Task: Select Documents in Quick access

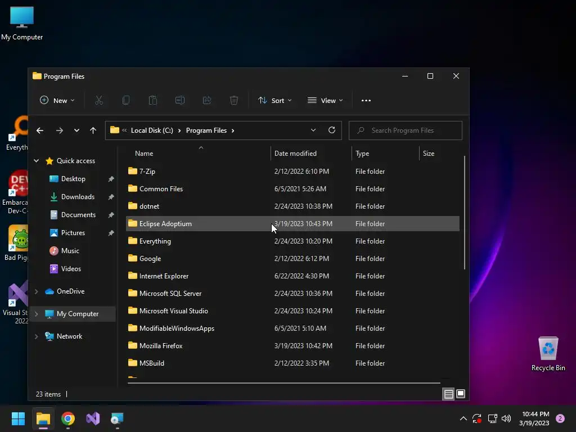Action: click(x=78, y=215)
